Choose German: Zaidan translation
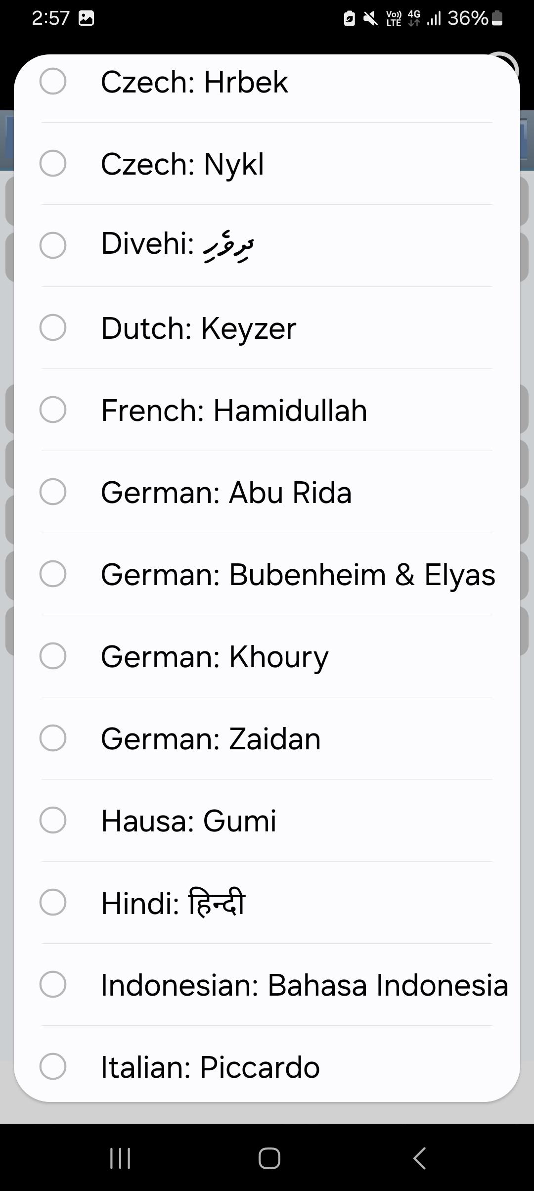The image size is (534, 1191). click(53, 738)
